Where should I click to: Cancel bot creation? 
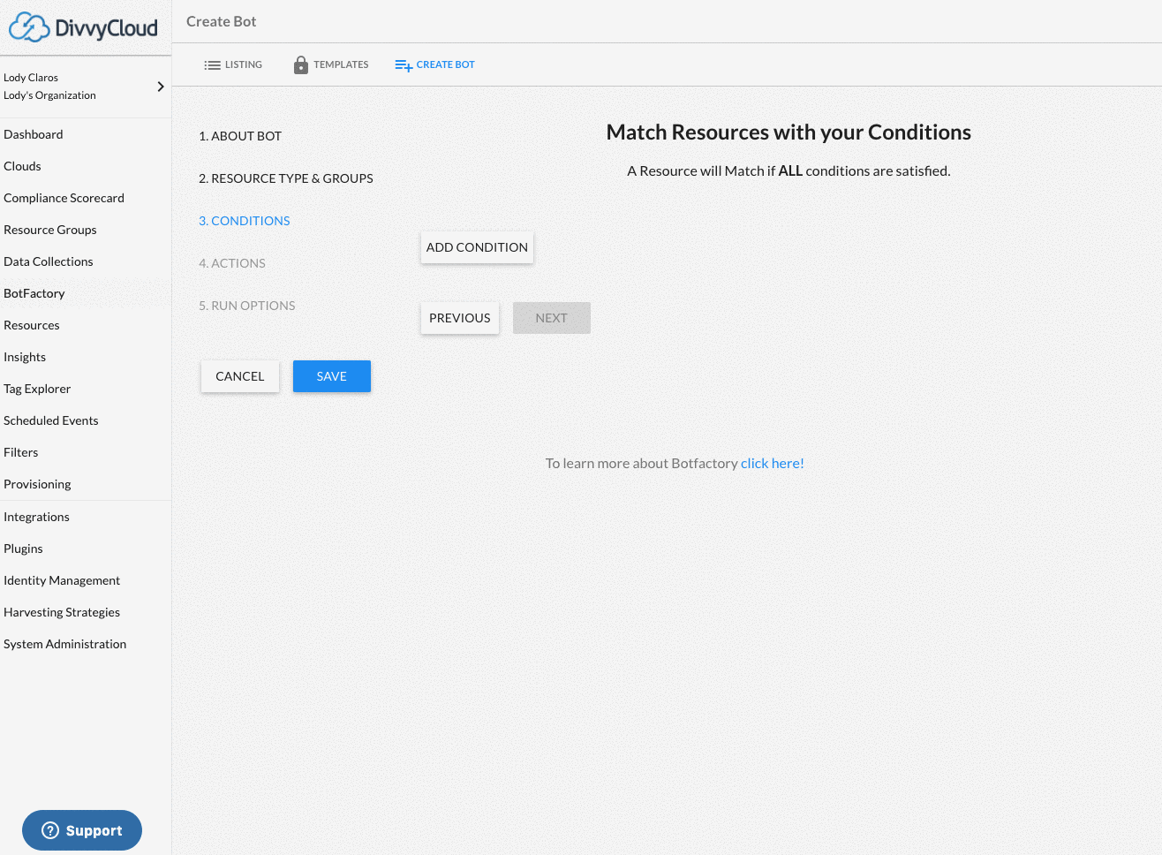pyautogui.click(x=240, y=376)
